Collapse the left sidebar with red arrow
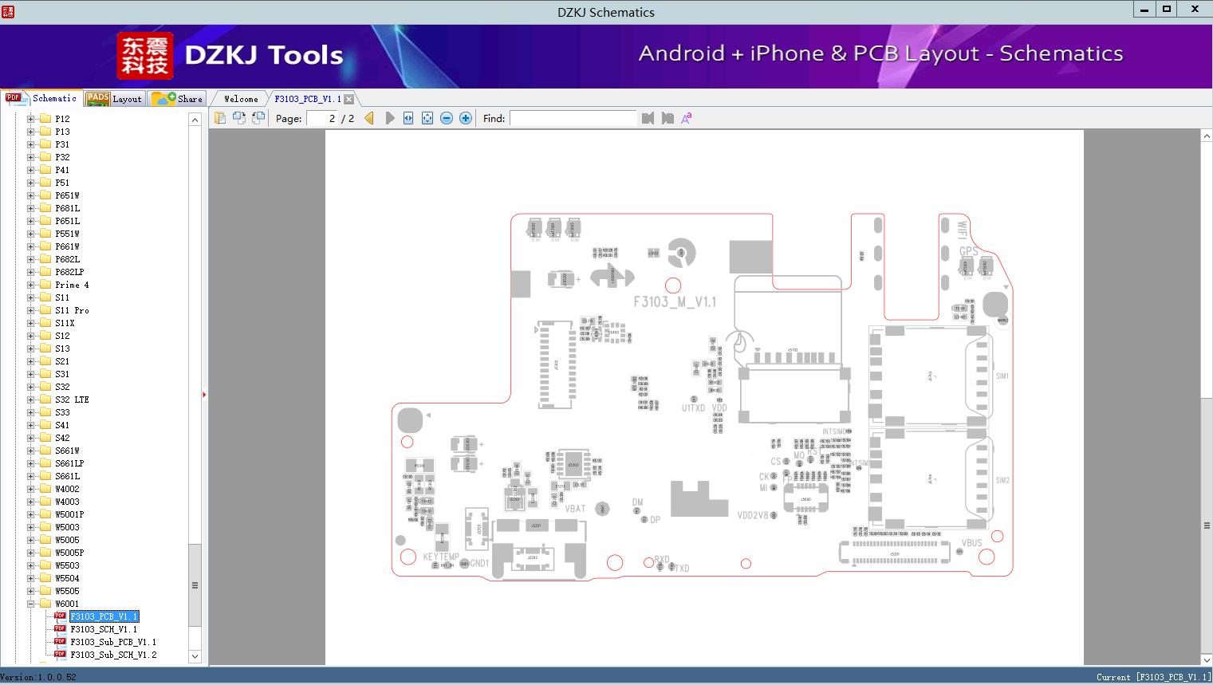The height and width of the screenshot is (685, 1213). pyautogui.click(x=204, y=395)
